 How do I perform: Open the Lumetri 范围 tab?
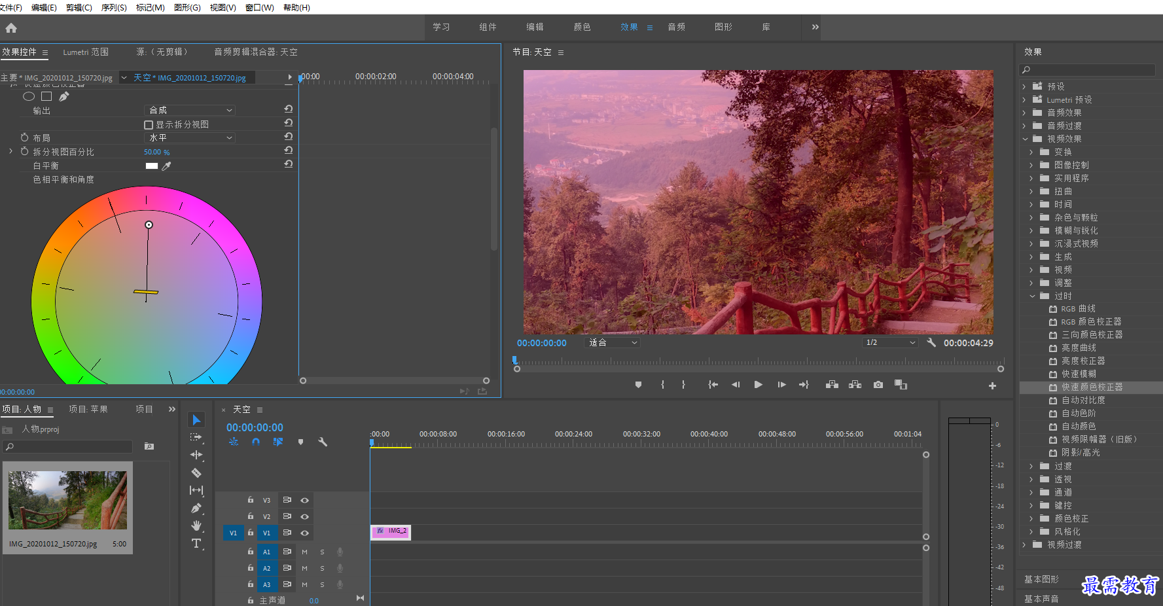coord(86,52)
